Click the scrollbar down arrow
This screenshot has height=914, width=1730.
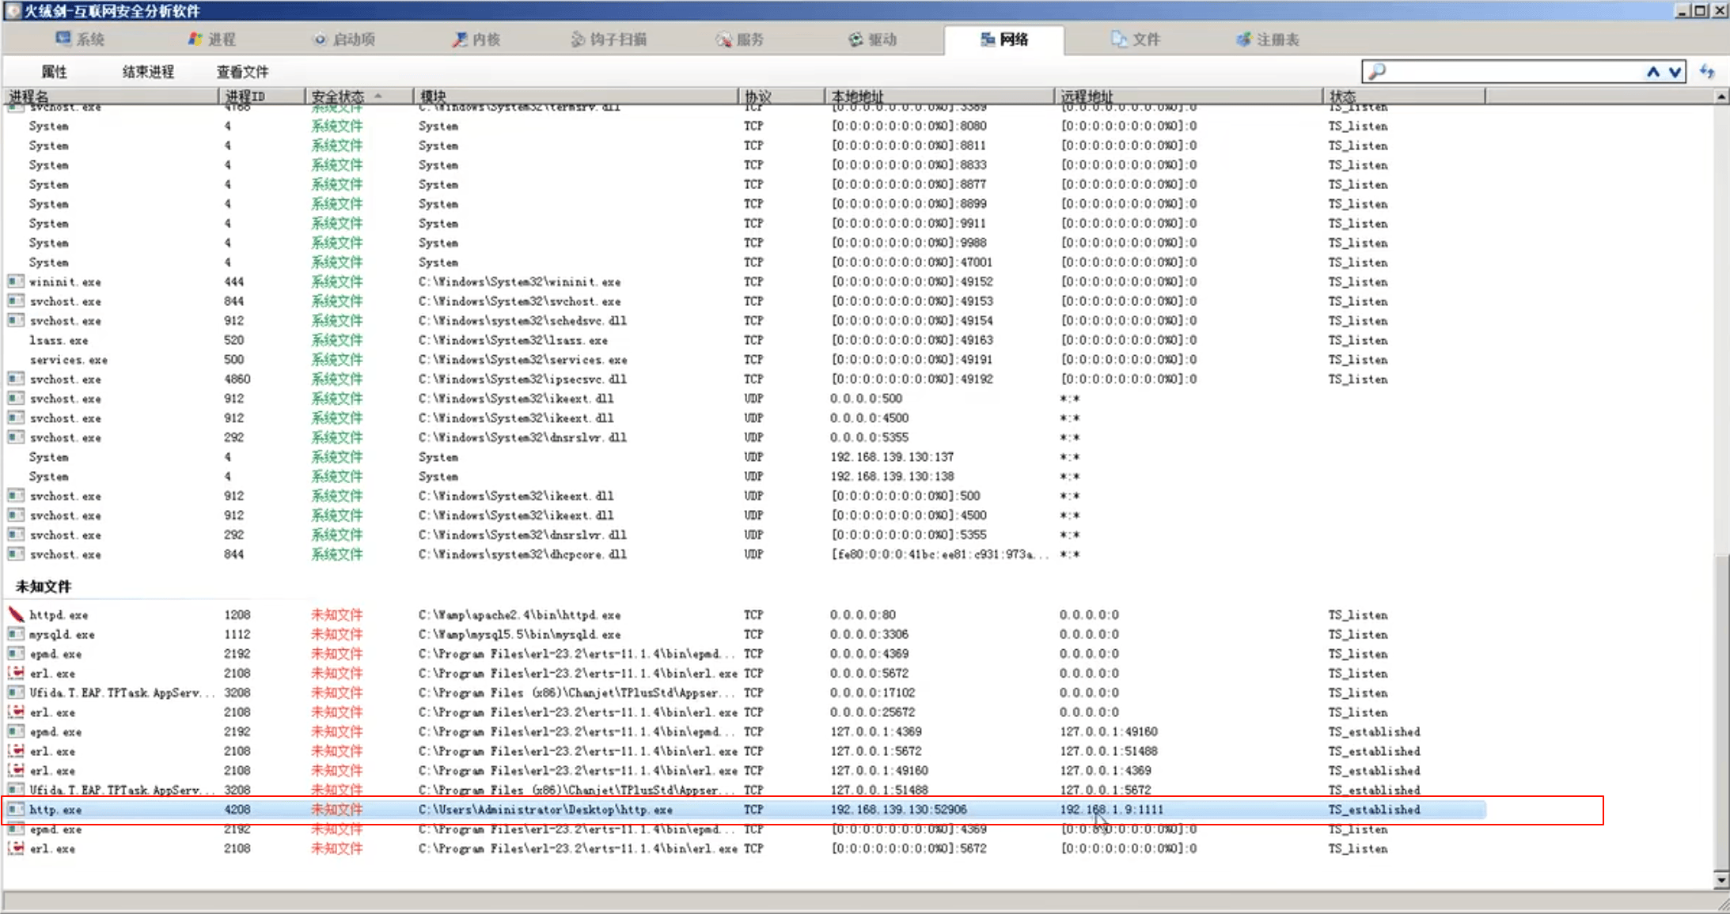point(1721,879)
